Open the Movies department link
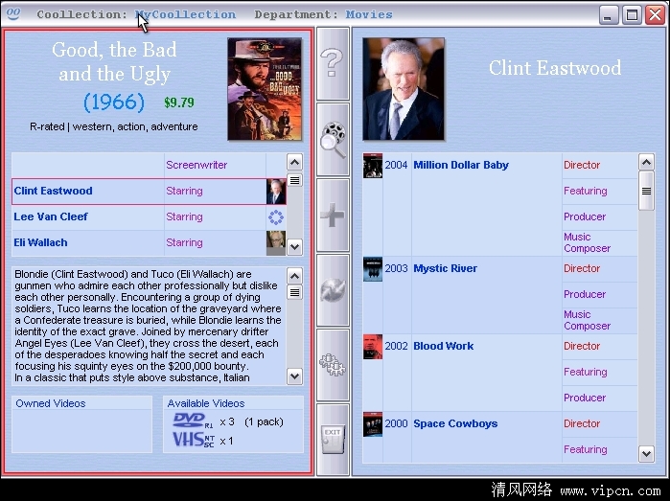This screenshot has width=670, height=501. pyautogui.click(x=369, y=14)
